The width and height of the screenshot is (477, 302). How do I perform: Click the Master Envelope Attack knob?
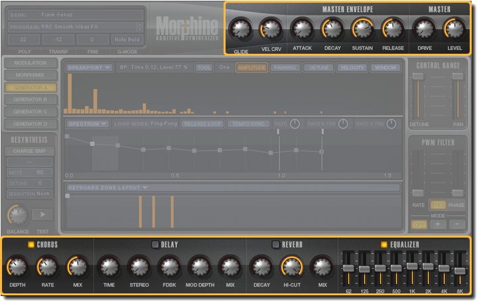pos(302,29)
